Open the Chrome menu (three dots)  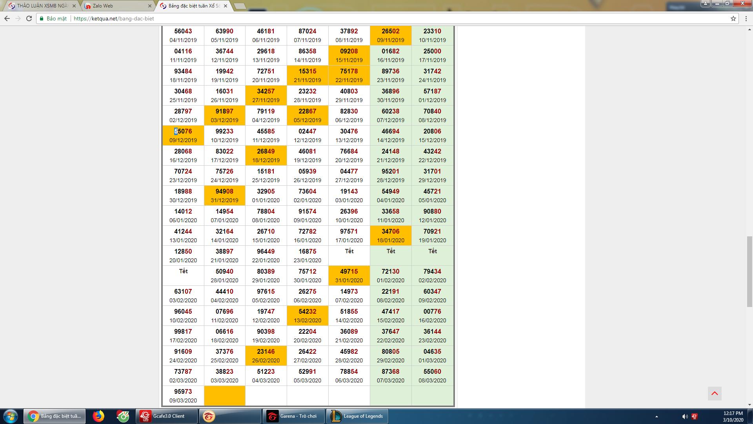[746, 18]
